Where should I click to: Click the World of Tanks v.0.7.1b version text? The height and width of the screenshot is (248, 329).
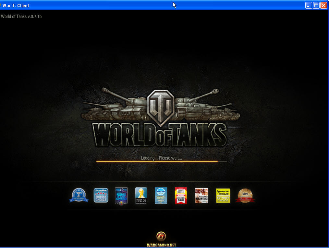tap(21, 16)
